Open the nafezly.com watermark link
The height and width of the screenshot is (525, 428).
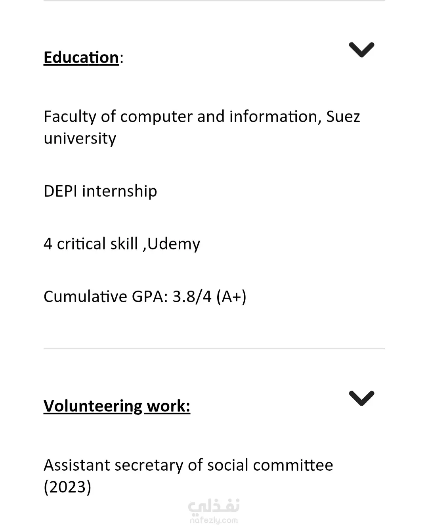pyautogui.click(x=214, y=520)
